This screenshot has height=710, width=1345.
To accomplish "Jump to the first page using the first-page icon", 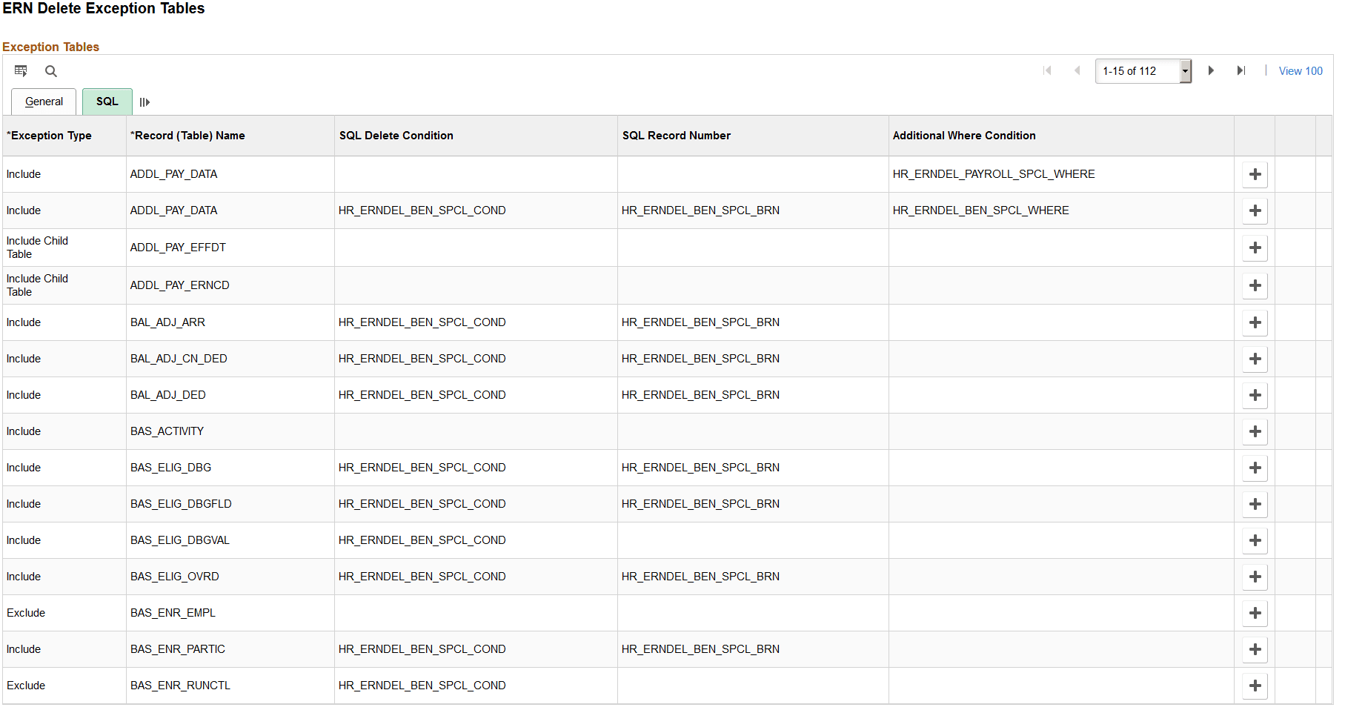I will [1048, 70].
